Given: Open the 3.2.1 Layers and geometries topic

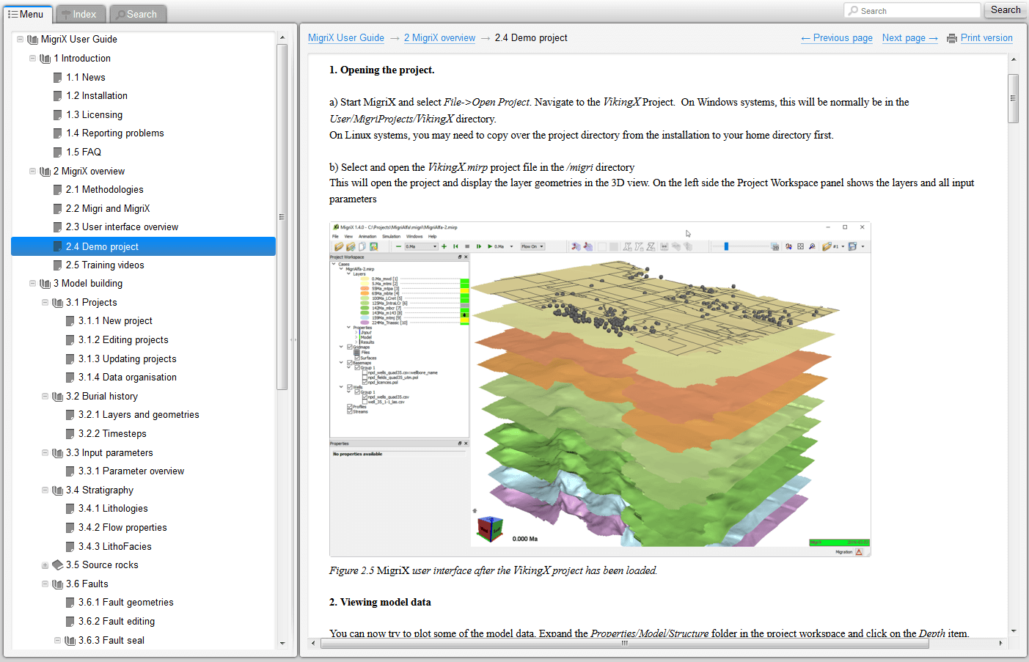Looking at the screenshot, I should pyautogui.click(x=139, y=415).
